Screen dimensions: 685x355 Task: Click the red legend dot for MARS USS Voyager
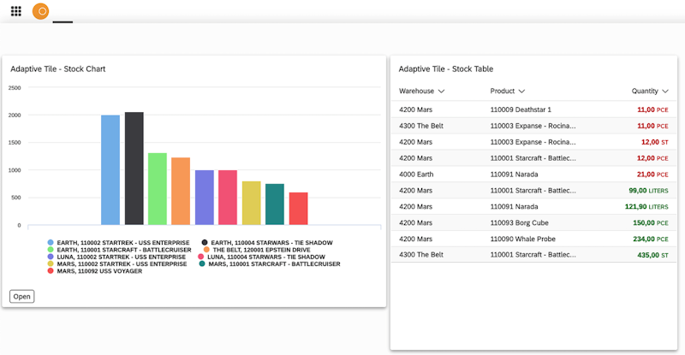pyautogui.click(x=51, y=271)
